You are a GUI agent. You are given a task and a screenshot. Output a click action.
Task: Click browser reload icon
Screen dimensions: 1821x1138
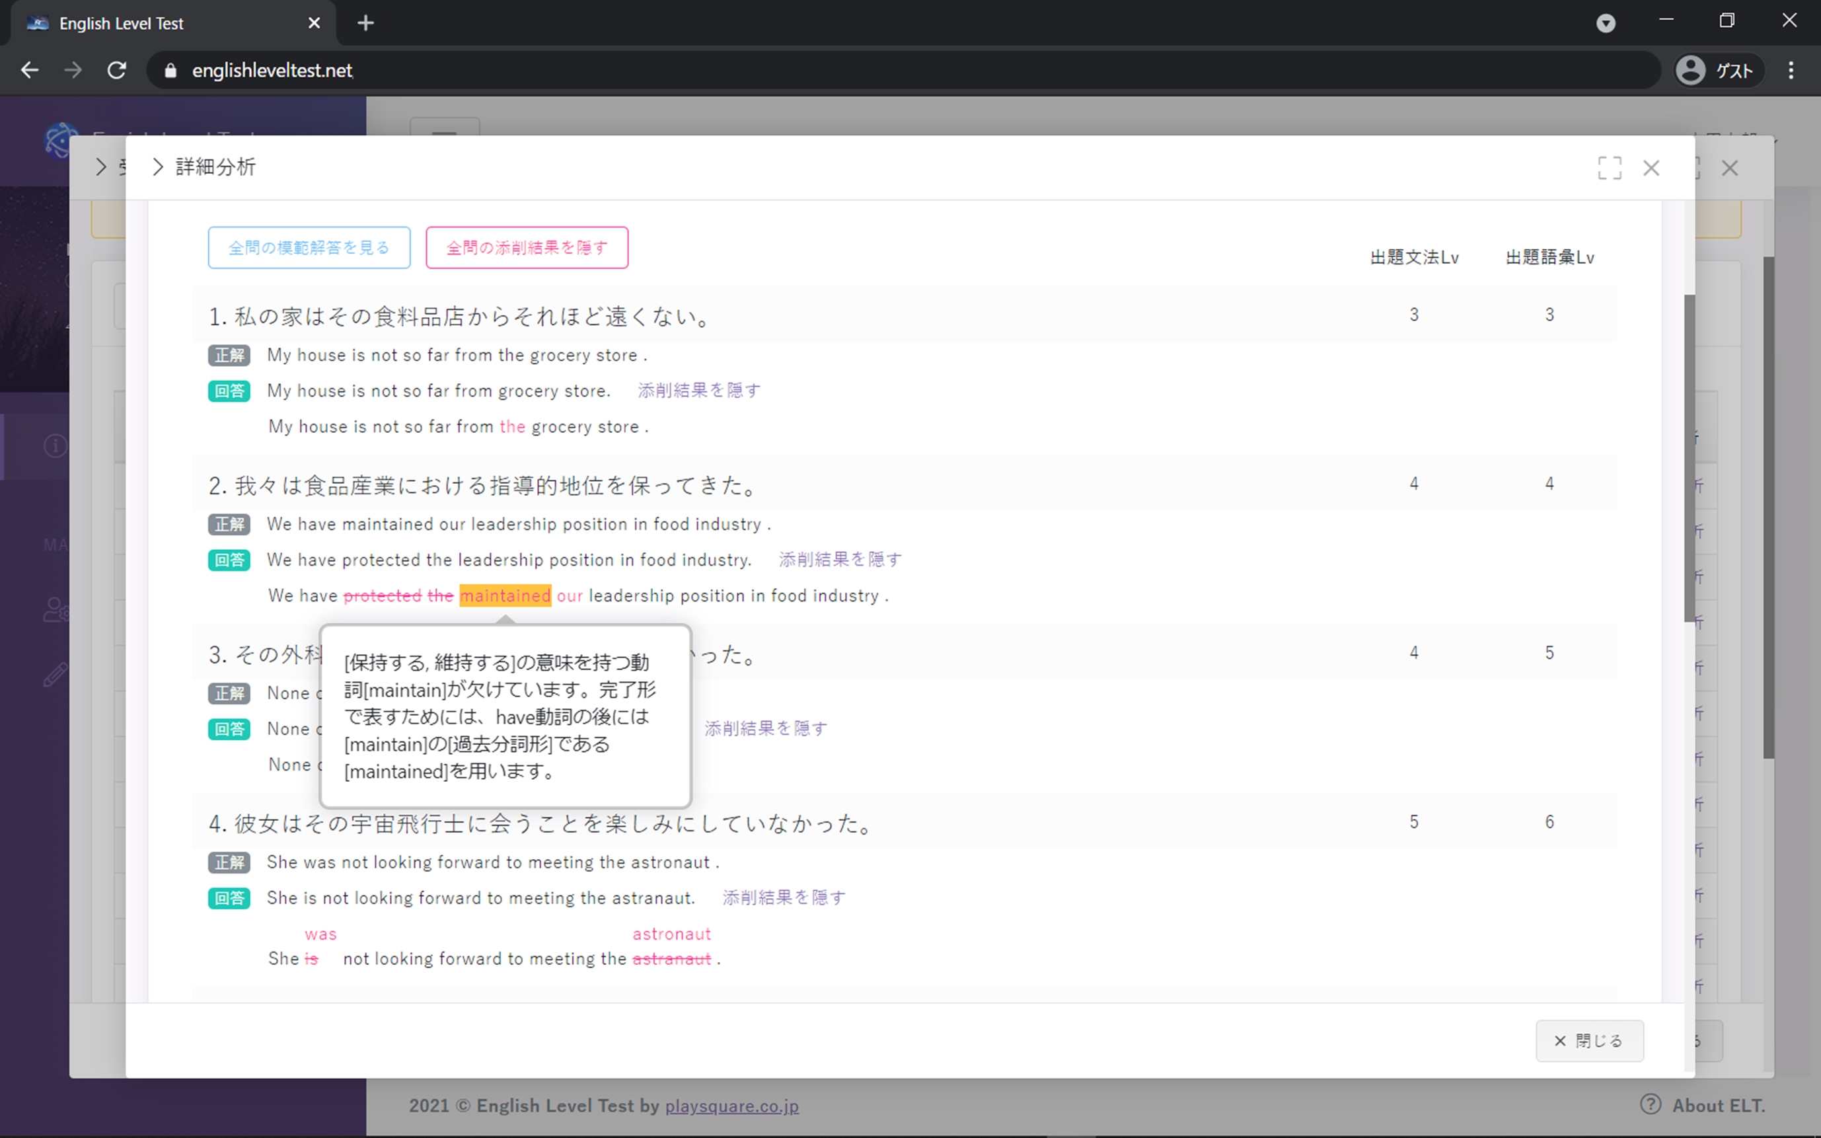click(117, 70)
